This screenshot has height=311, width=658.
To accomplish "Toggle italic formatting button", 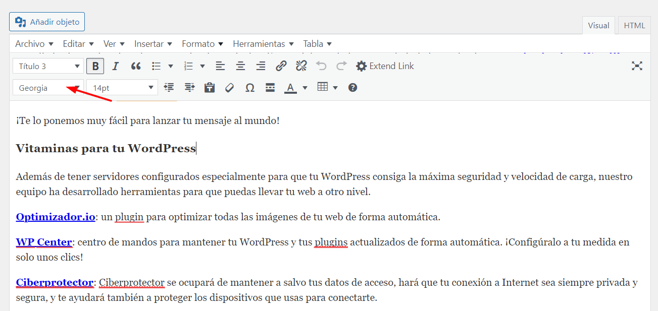I will tap(115, 66).
